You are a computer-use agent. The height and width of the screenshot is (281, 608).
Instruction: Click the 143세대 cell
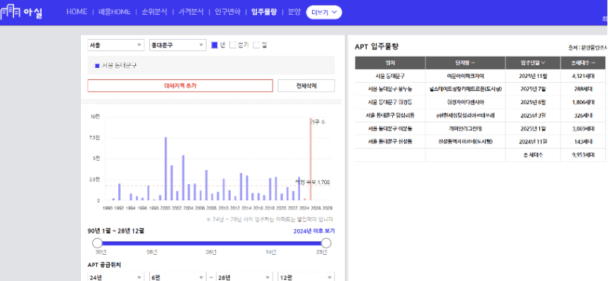[x=583, y=142]
